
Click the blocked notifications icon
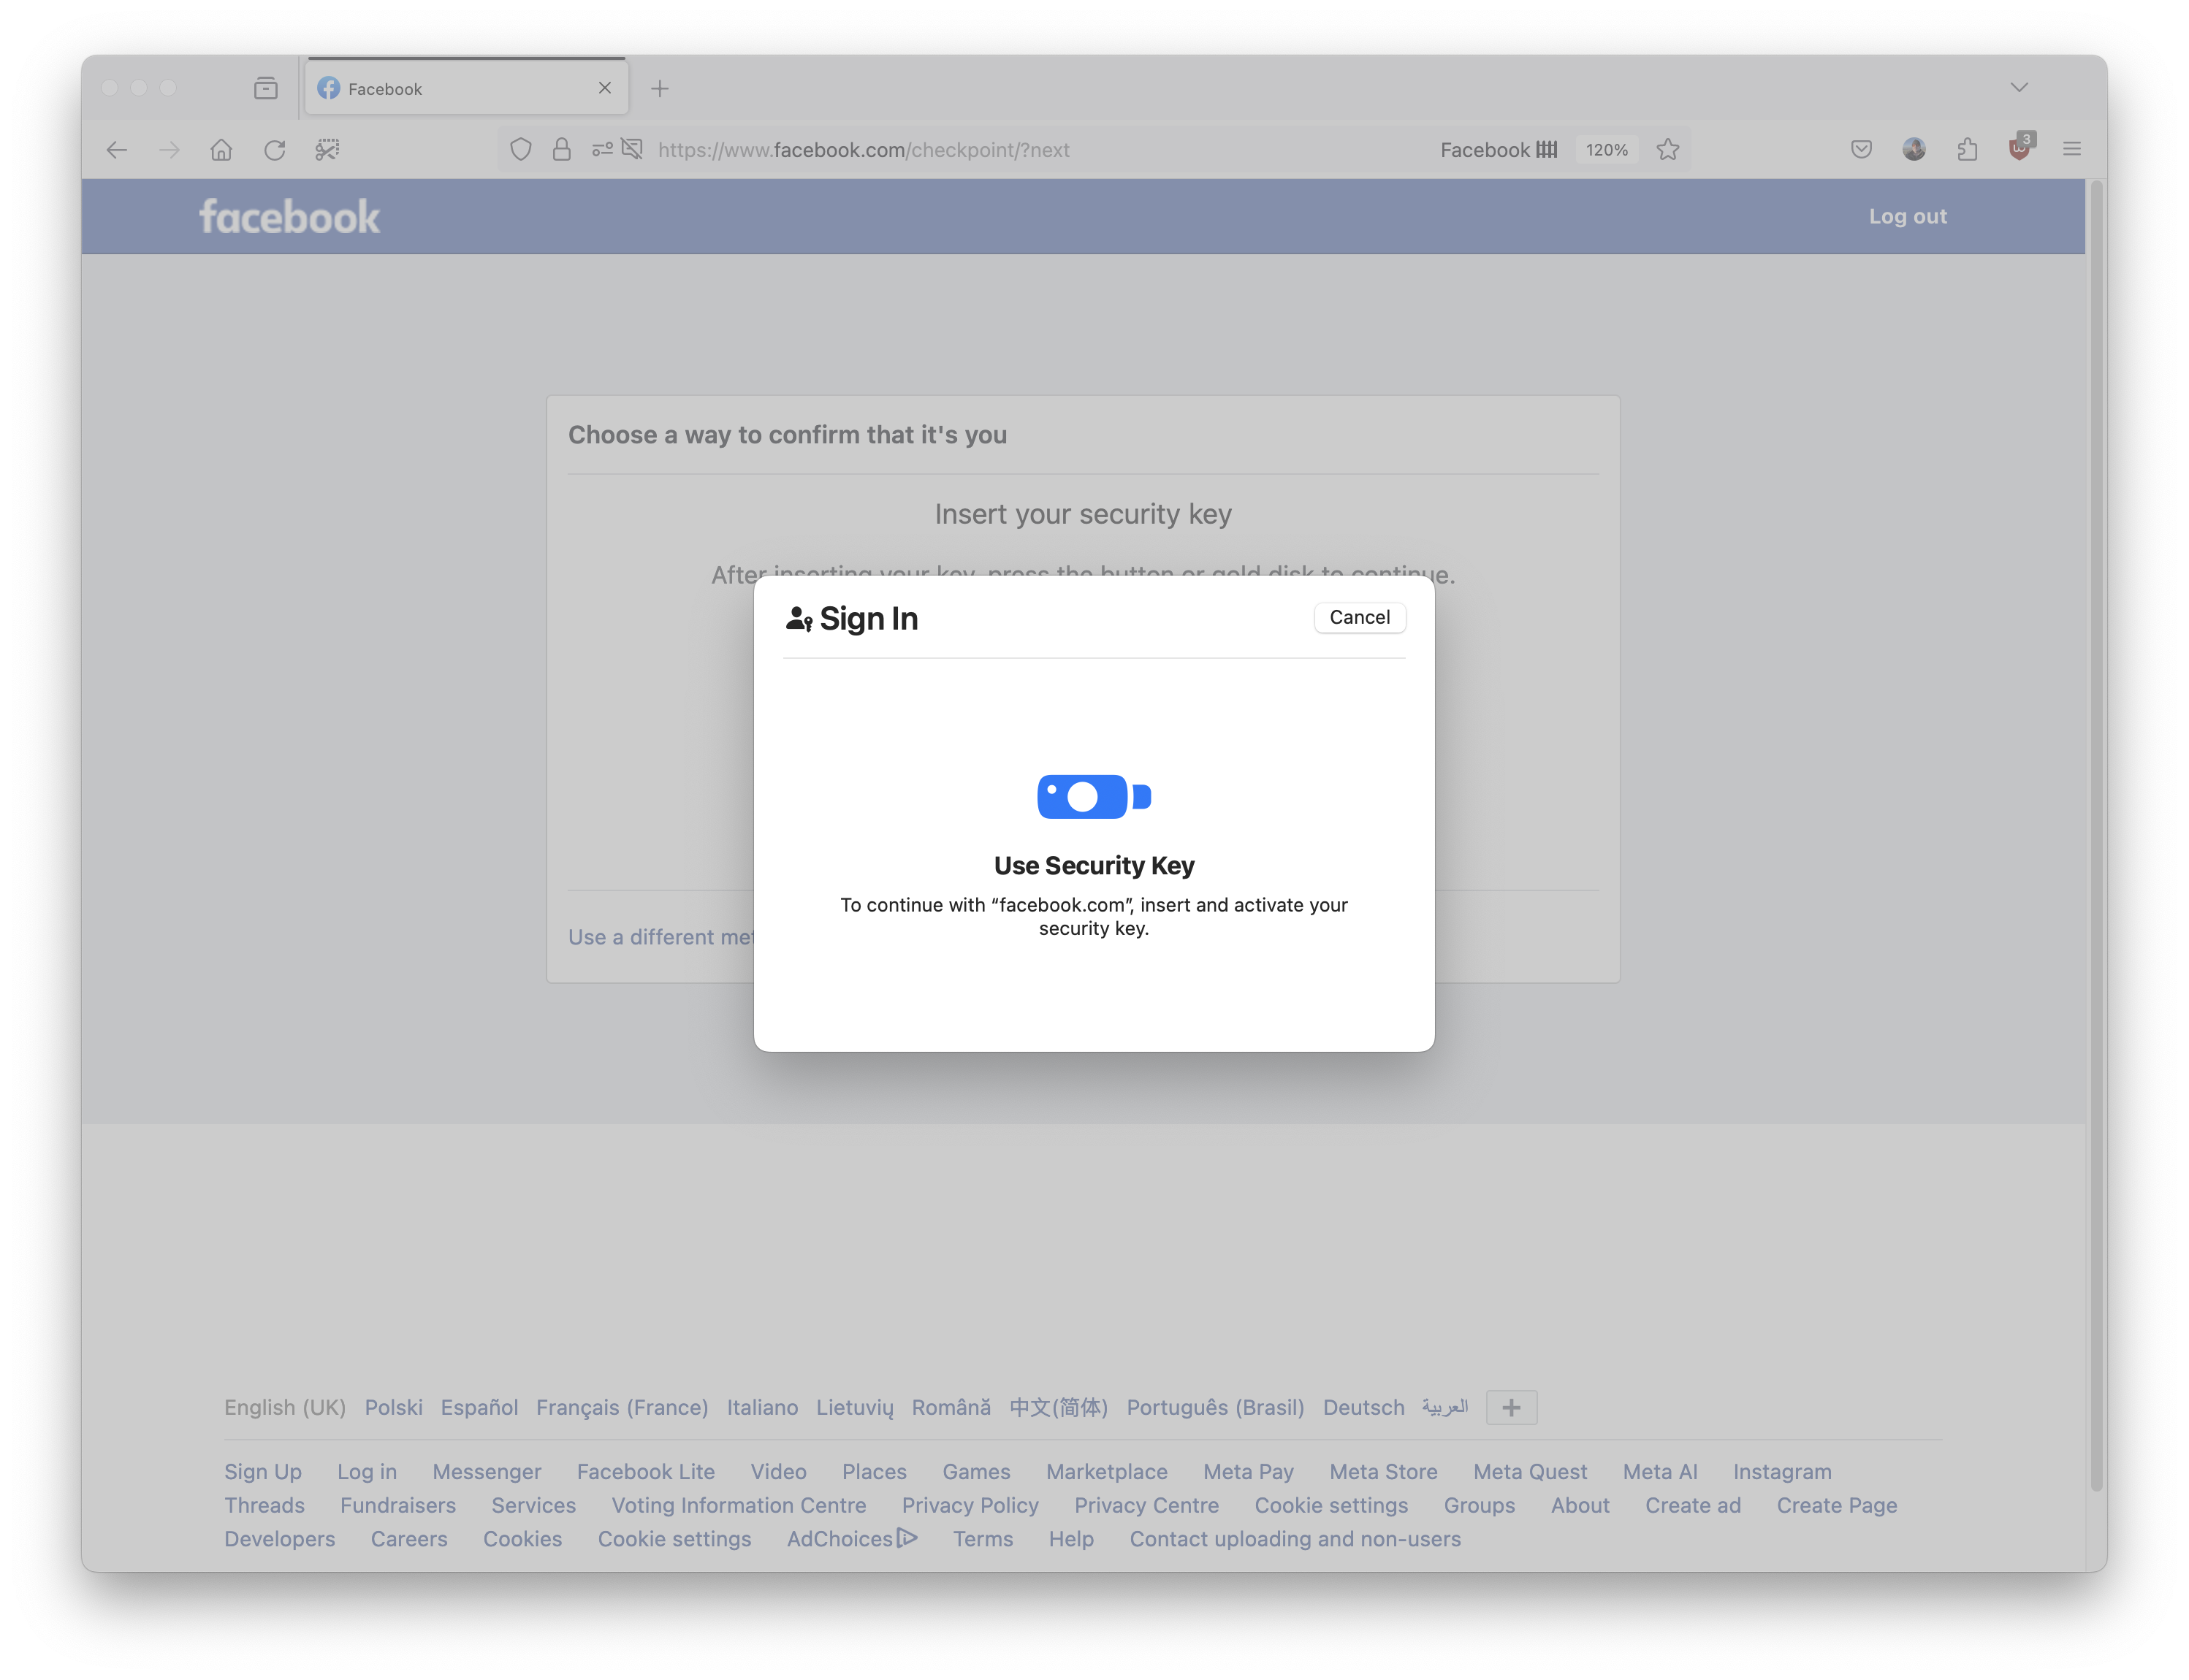click(x=631, y=149)
